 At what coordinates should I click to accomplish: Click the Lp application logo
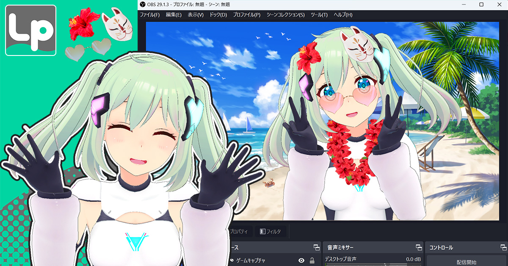30,30
